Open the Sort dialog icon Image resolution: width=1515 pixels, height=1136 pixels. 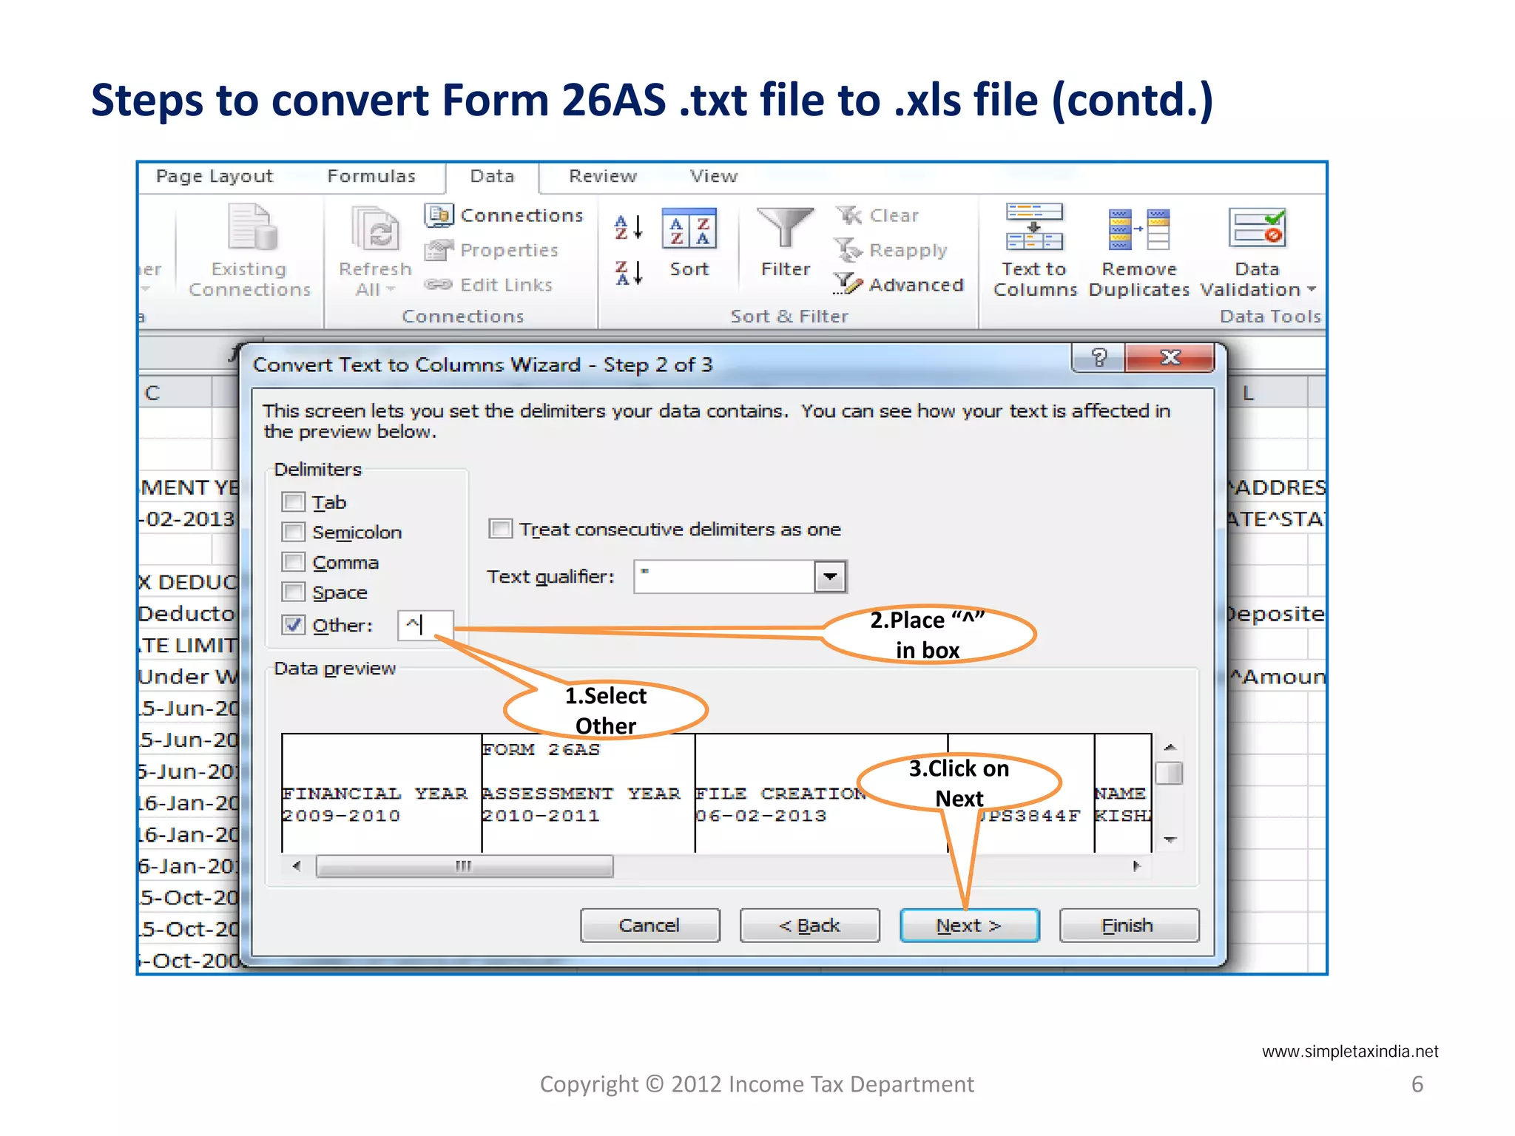point(689,229)
